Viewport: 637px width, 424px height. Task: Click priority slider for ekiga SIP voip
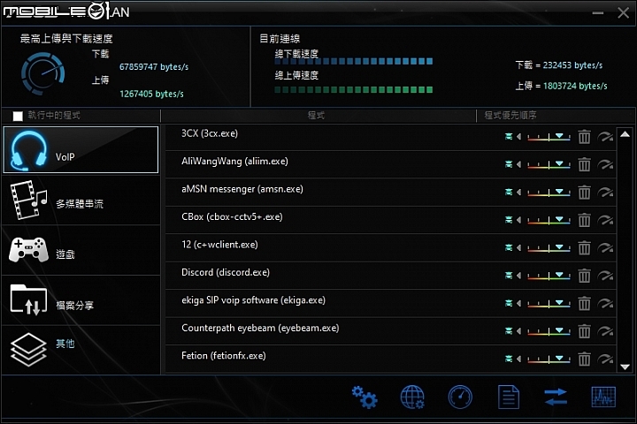tap(549, 303)
